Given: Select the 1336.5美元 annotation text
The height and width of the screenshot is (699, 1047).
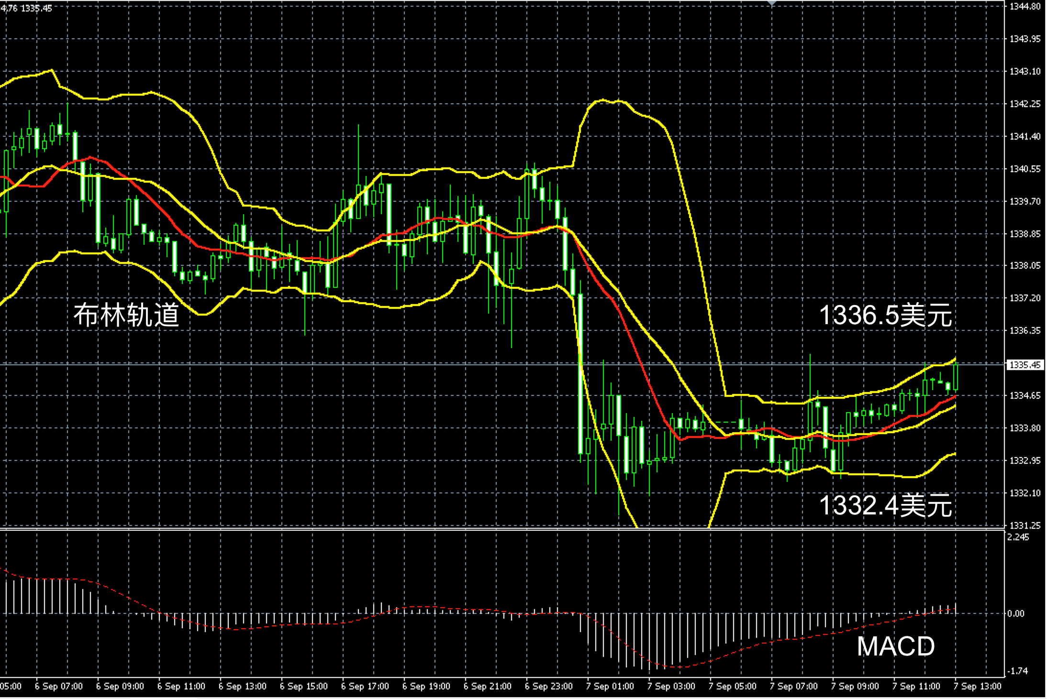Looking at the screenshot, I should 885,316.
